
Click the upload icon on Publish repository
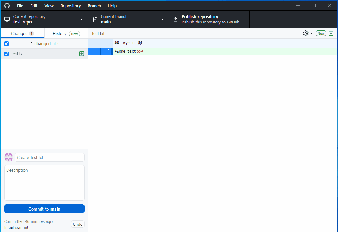175,19
